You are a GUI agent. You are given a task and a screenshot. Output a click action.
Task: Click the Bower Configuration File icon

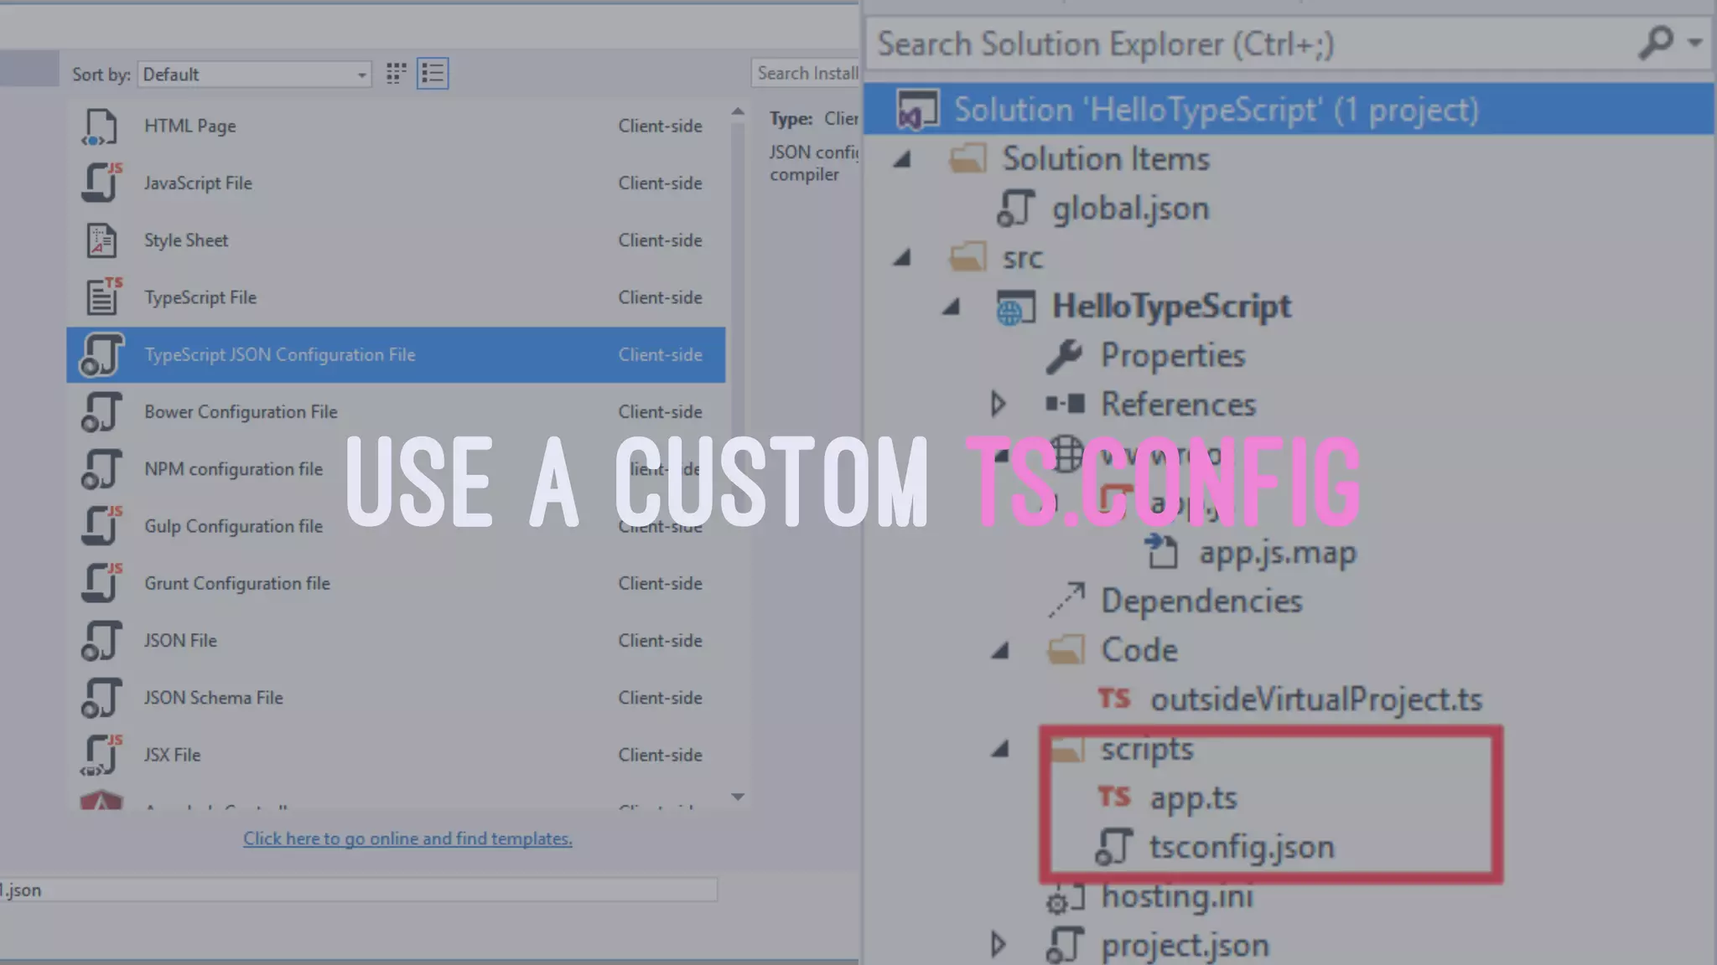(x=101, y=412)
